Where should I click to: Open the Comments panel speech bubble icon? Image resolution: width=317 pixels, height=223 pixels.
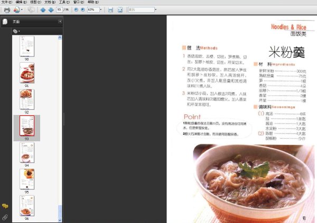(x=5, y=206)
